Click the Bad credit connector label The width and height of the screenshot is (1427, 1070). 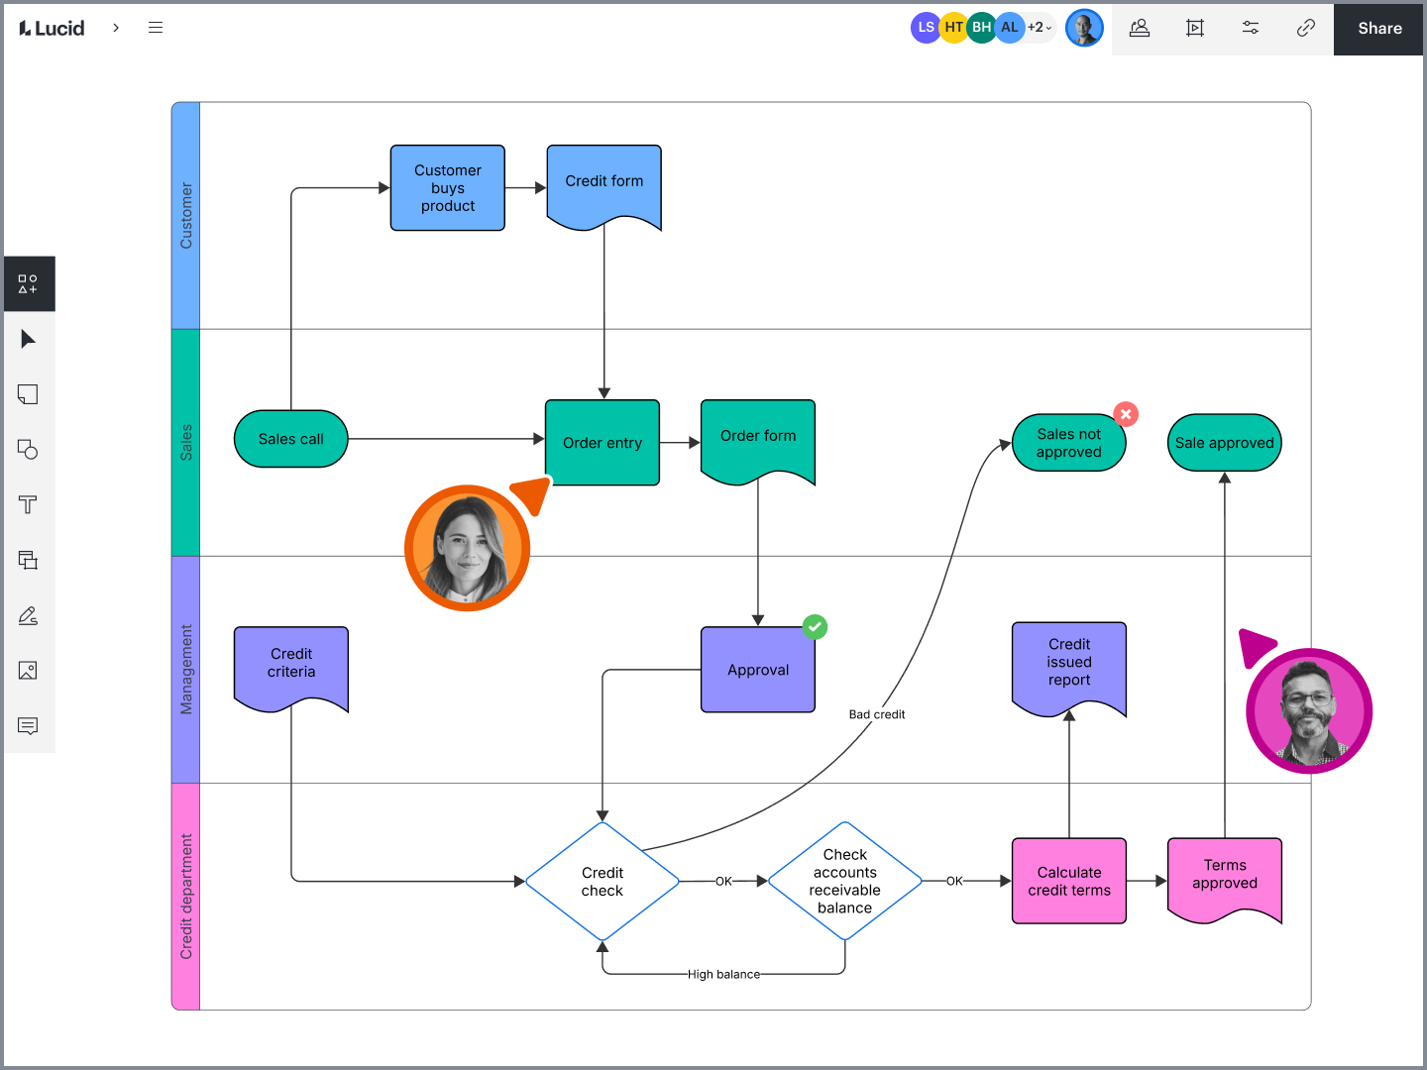point(877,714)
